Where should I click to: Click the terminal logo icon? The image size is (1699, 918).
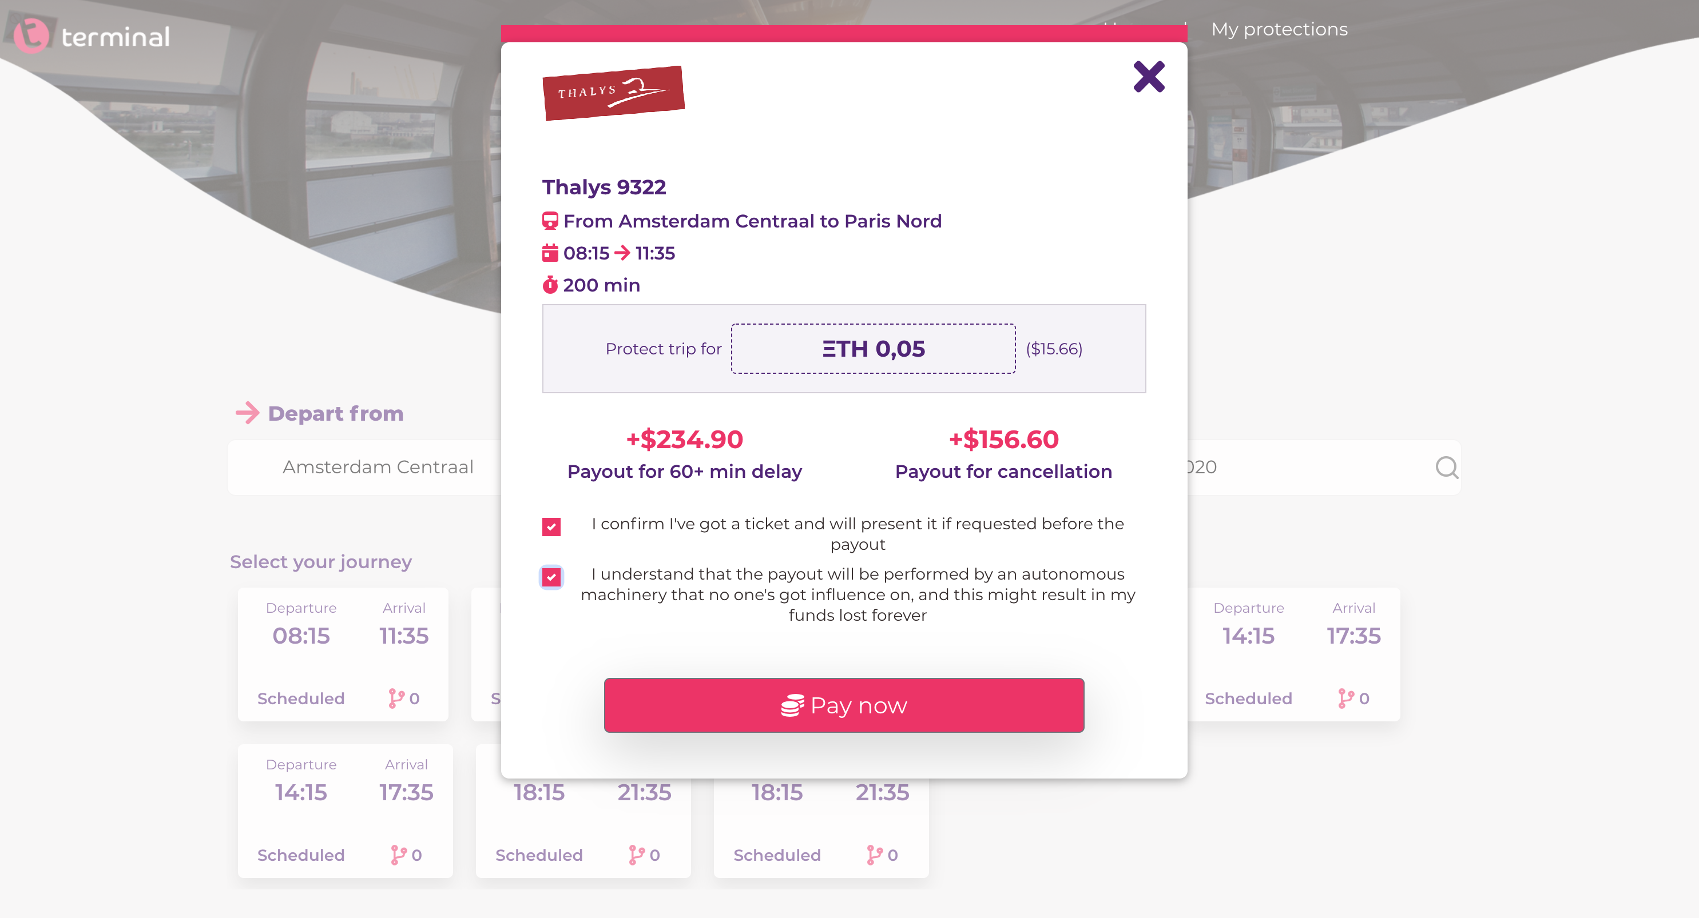tap(31, 35)
